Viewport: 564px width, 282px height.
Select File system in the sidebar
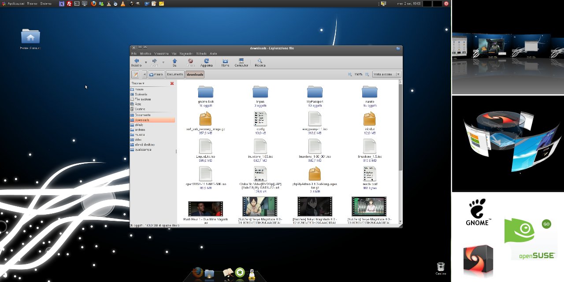(x=152, y=99)
